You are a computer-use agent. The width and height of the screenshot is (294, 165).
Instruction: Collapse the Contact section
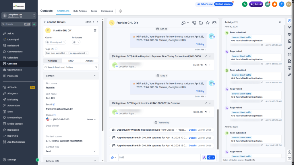point(95,76)
